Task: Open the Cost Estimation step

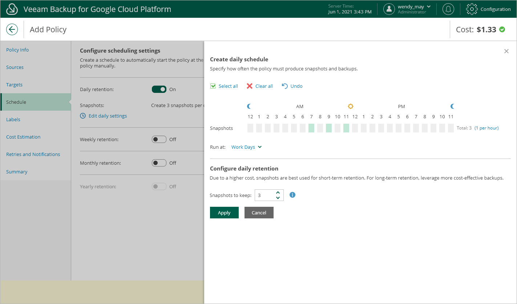Action: click(36, 137)
